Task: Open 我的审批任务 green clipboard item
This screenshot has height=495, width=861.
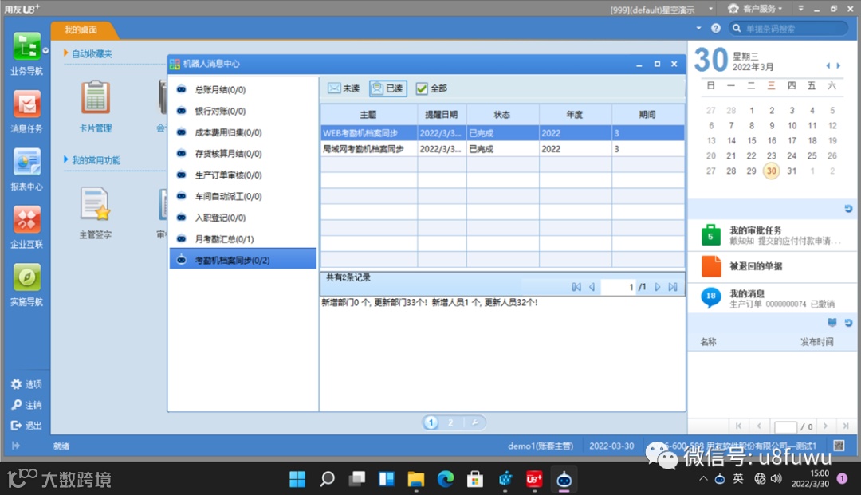Action: [x=772, y=235]
